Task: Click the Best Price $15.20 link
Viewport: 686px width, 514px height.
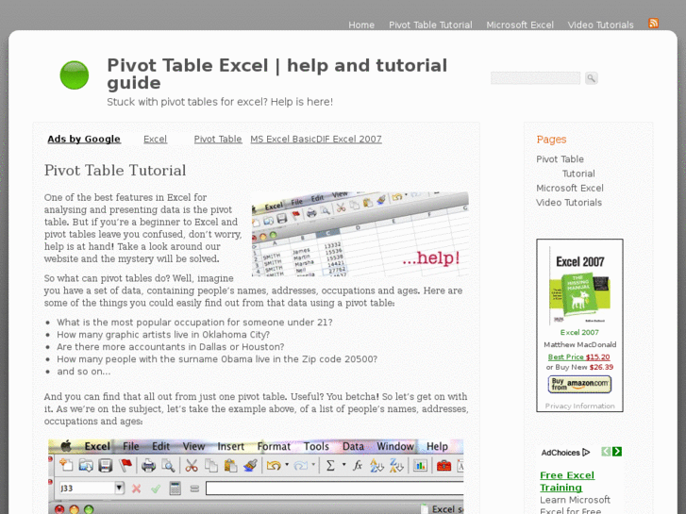Action: [578, 356]
